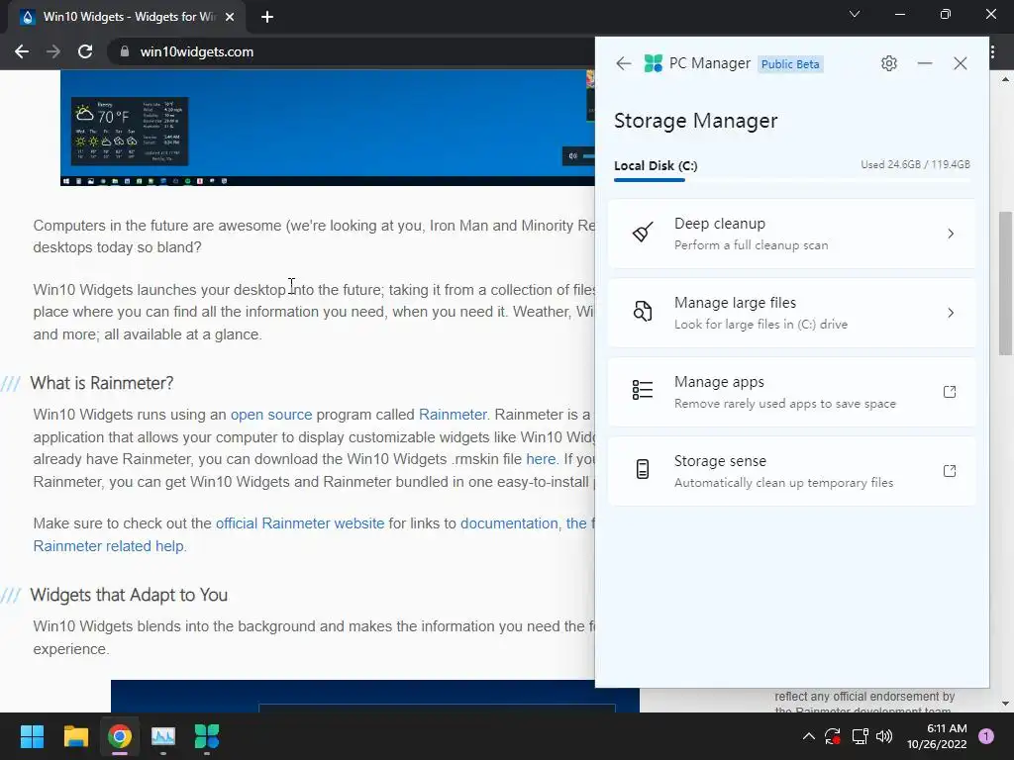The height and width of the screenshot is (760, 1014).
Task: Open Chrome tab search dropdown
Action: (855, 14)
